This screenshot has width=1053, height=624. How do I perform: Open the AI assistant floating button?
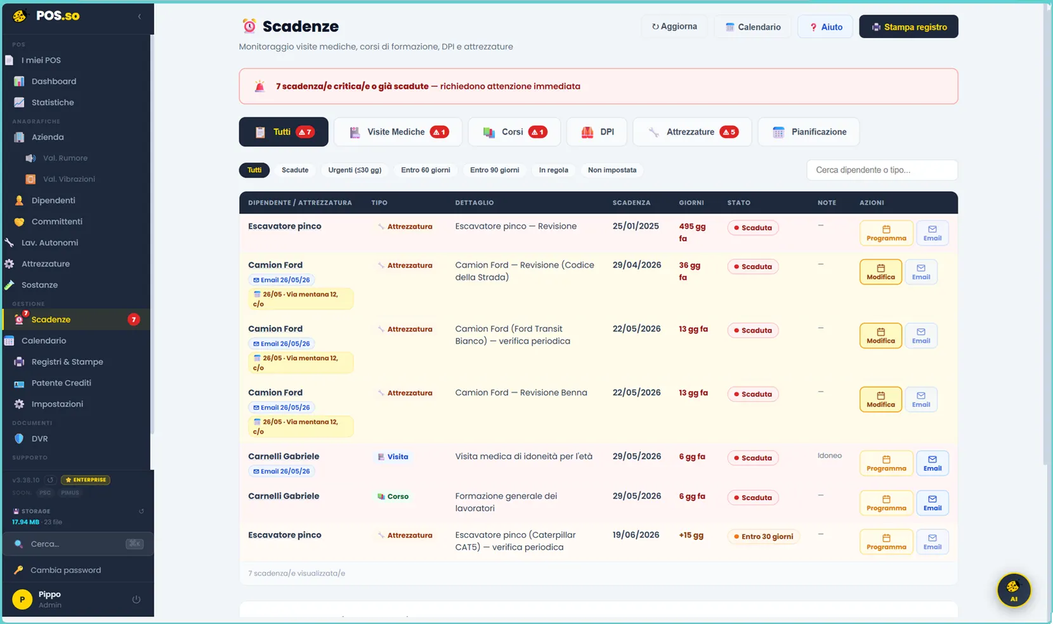pyautogui.click(x=1013, y=590)
